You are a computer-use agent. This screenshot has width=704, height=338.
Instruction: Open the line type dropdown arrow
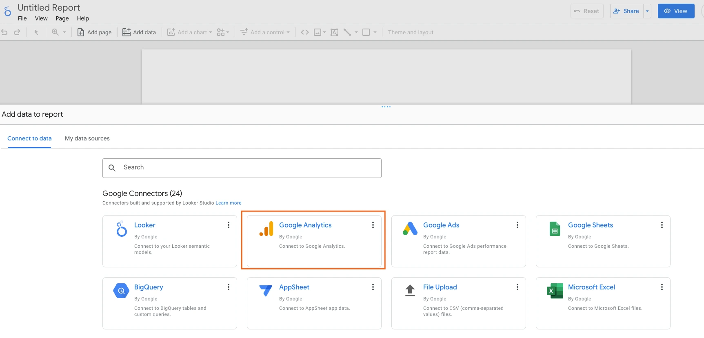click(356, 32)
